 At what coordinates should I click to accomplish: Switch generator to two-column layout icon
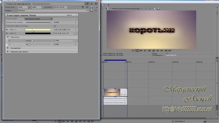[92, 4]
